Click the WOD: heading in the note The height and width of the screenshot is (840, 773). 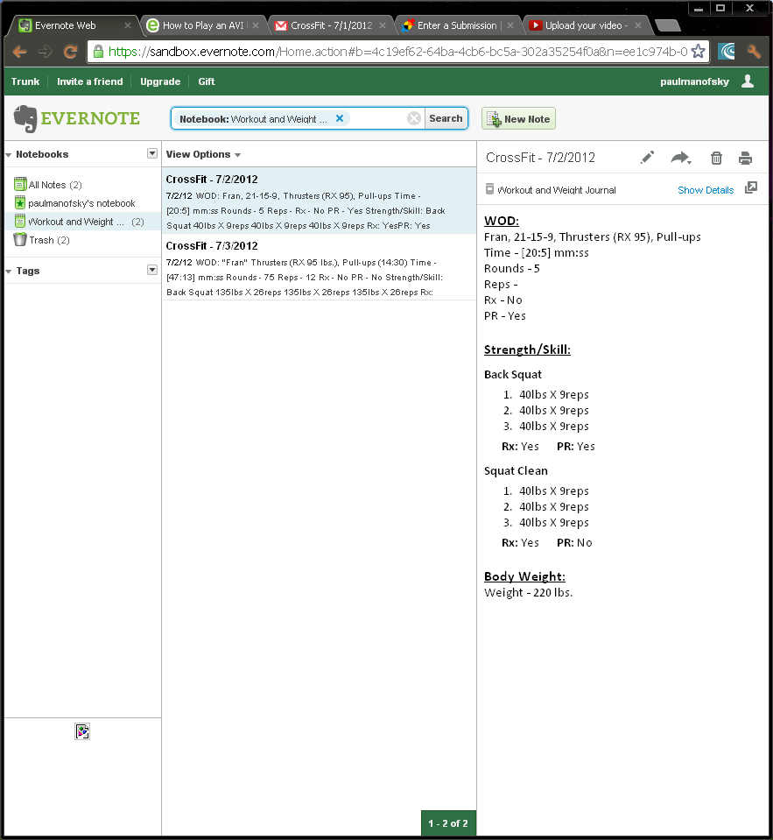tap(501, 221)
